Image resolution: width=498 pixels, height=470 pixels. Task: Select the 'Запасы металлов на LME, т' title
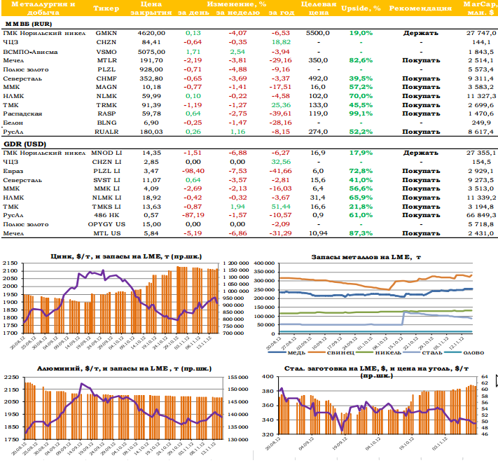tap(366, 257)
